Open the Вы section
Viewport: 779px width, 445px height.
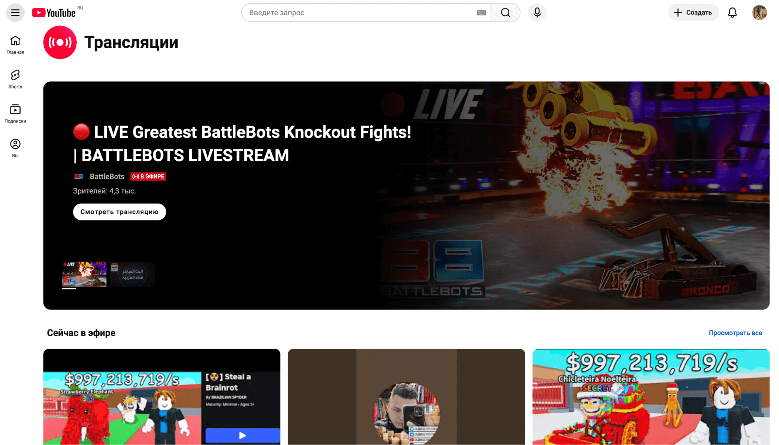(15, 148)
